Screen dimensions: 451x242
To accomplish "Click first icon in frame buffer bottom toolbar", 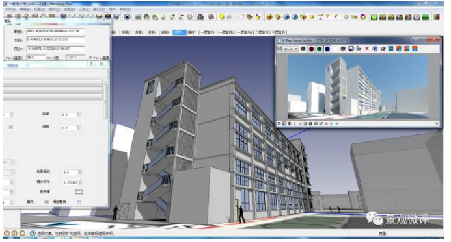I will pyautogui.click(x=279, y=123).
